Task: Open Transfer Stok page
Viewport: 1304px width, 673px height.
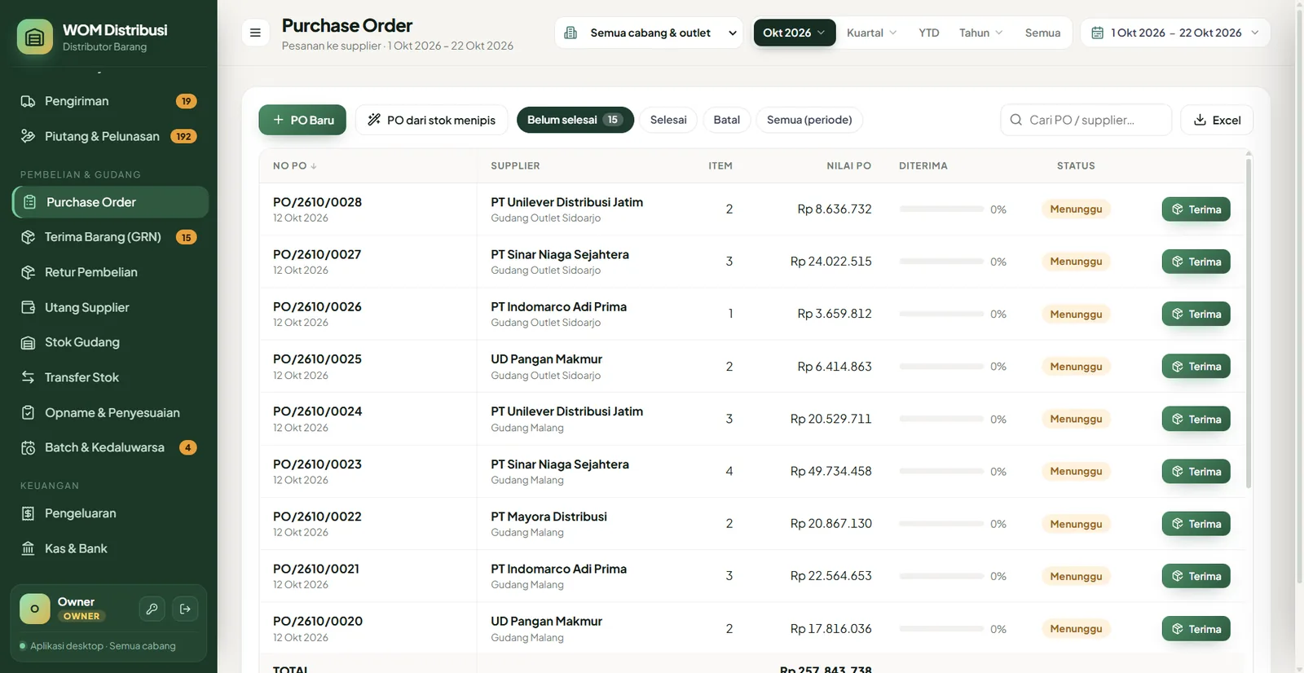Action: click(x=110, y=377)
